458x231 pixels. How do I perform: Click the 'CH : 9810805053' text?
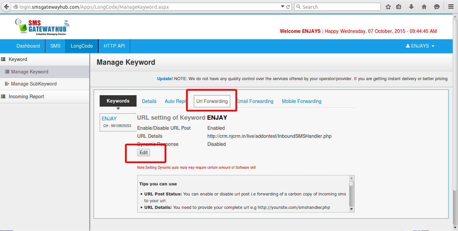117,126
